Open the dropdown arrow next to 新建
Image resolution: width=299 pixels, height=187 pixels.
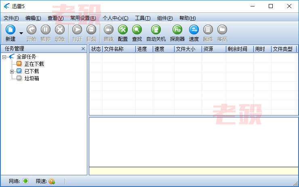pos(21,33)
